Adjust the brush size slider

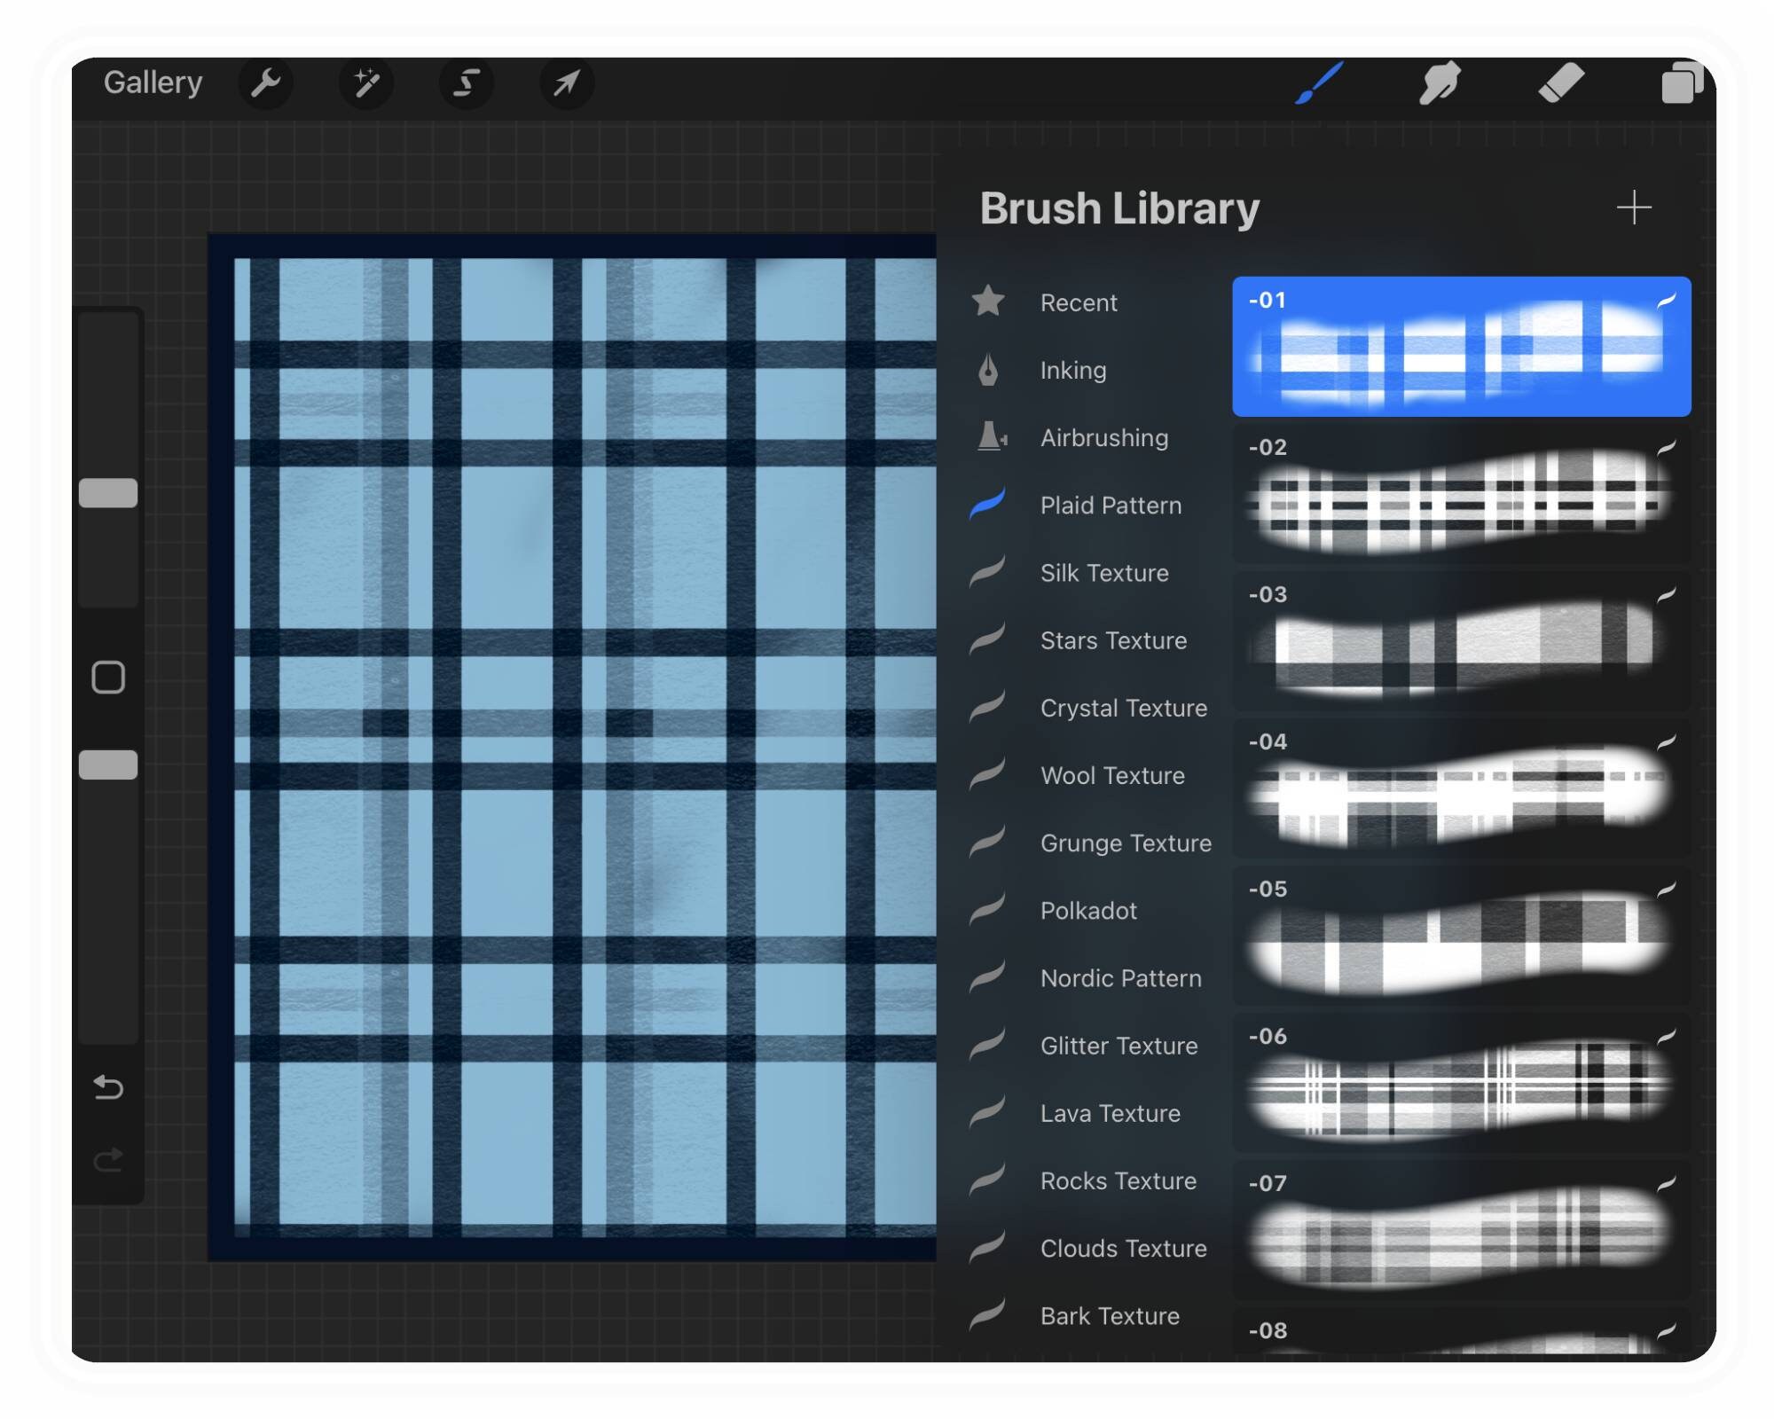point(109,493)
